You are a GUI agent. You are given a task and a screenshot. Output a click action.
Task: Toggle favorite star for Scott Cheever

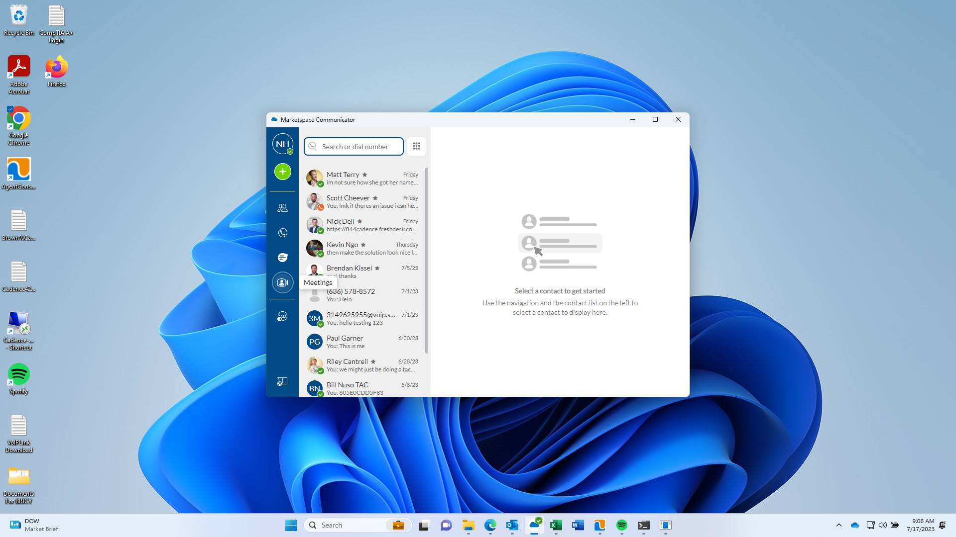coord(375,198)
